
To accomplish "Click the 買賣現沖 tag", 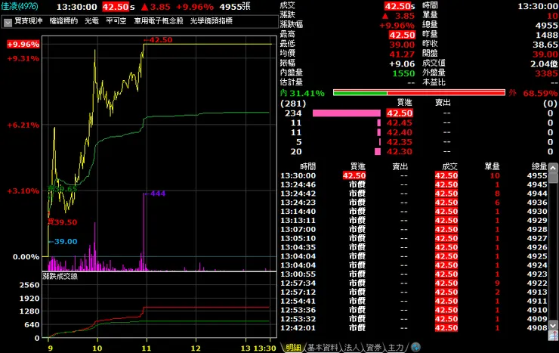I will coord(29,21).
